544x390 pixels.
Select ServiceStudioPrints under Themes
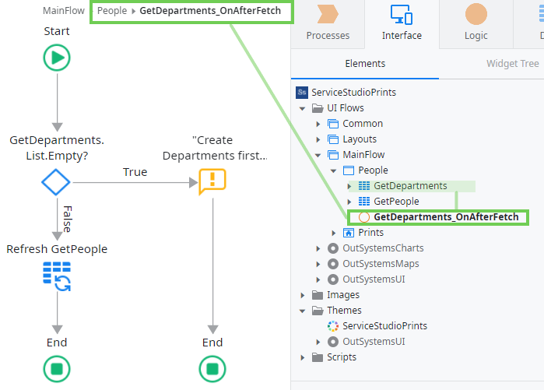(x=384, y=326)
